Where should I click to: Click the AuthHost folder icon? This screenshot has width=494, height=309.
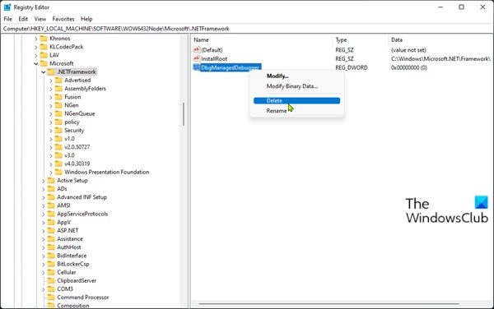[x=51, y=247]
